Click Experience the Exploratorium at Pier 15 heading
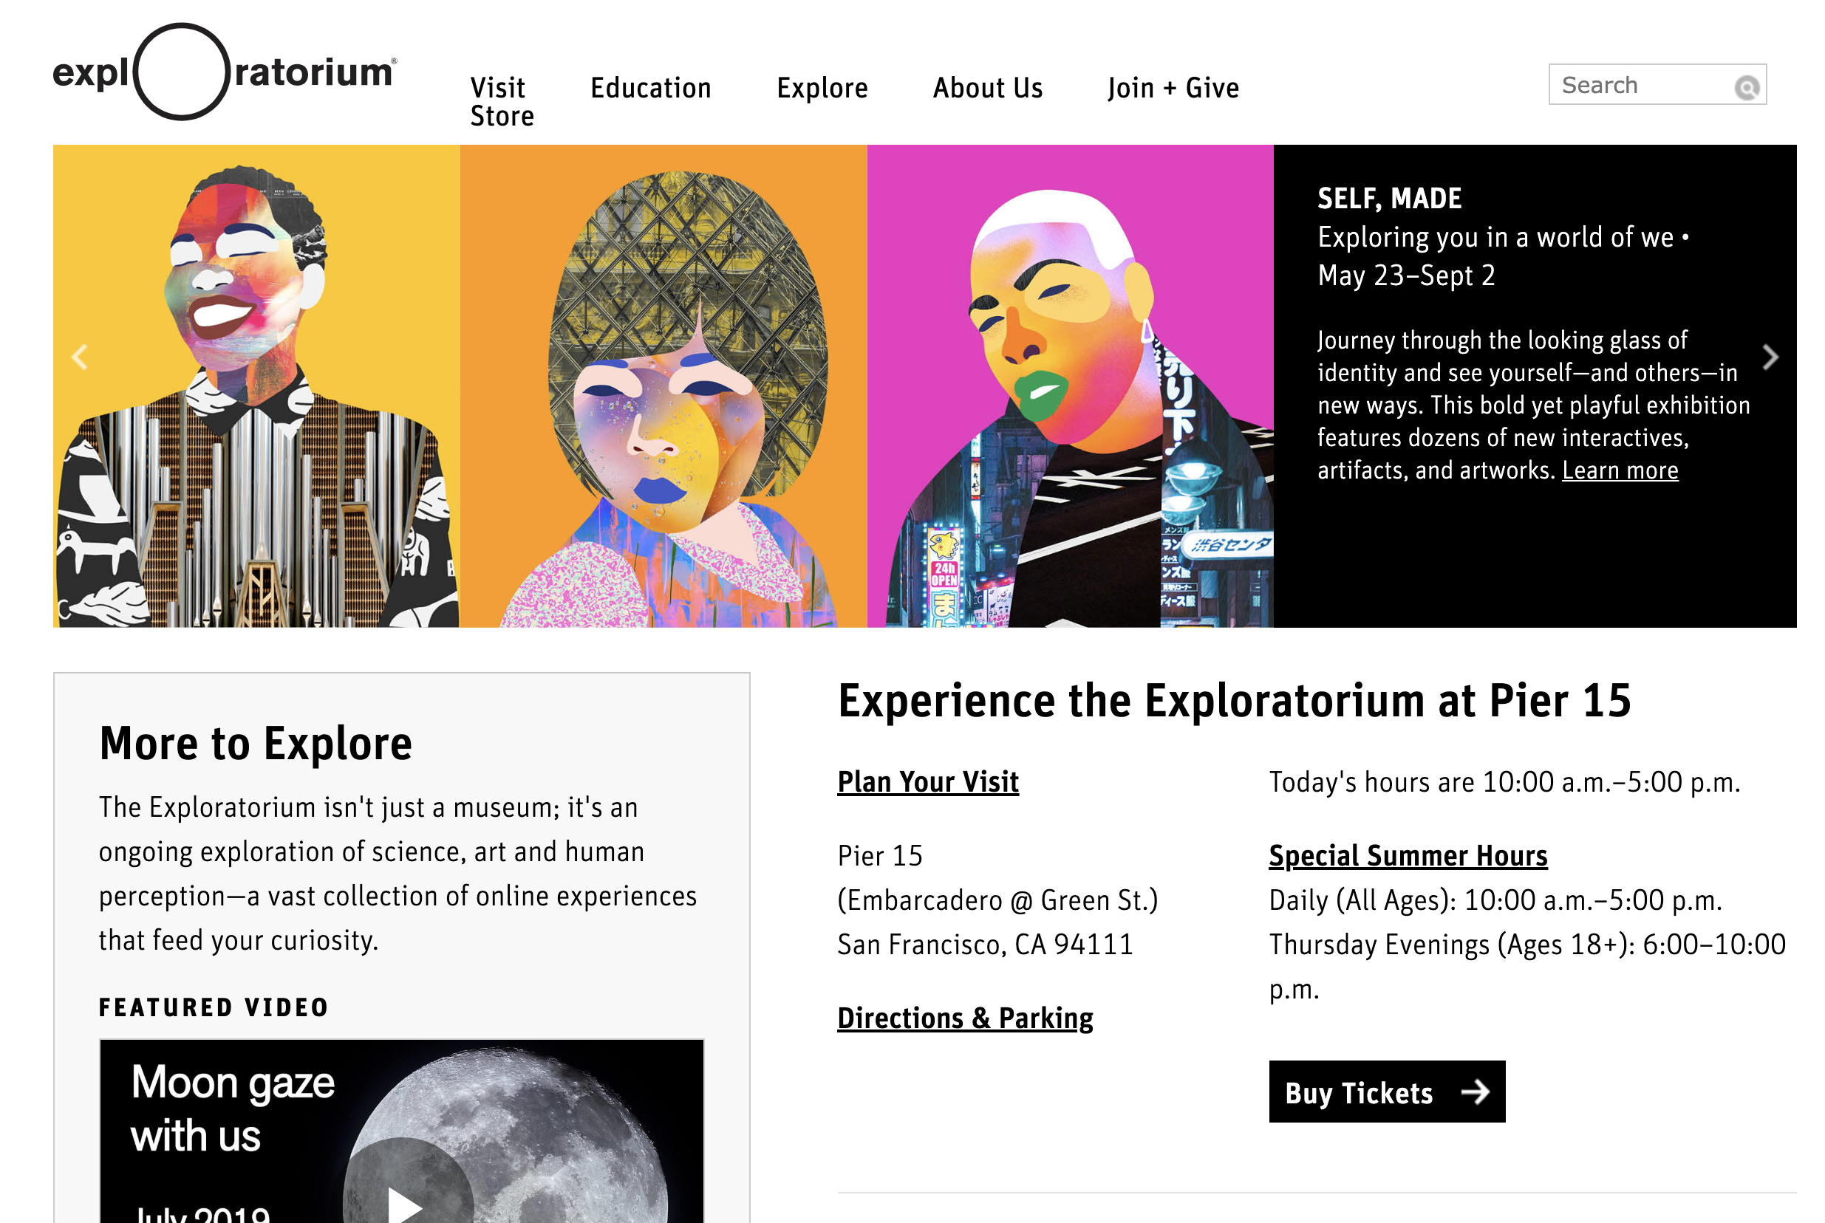Screen dimensions: 1825x1223 click(1234, 700)
